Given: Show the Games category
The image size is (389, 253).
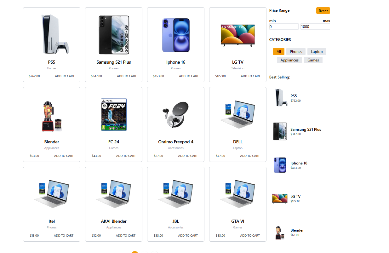Looking at the screenshot, I should pos(313,60).
